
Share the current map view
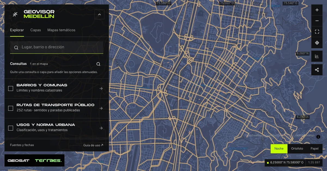click(x=317, y=70)
